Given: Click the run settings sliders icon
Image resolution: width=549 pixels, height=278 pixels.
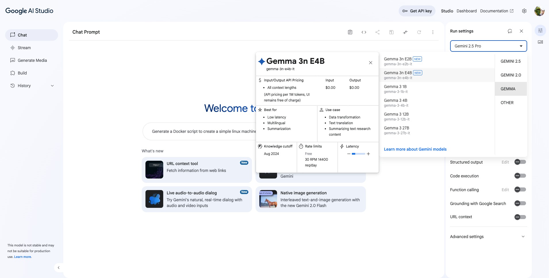Looking at the screenshot, I should click(540, 30).
